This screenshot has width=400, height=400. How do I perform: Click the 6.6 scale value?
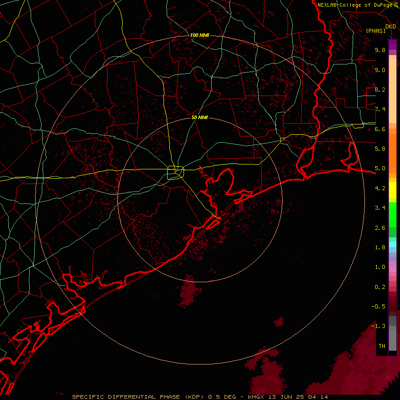380,129
